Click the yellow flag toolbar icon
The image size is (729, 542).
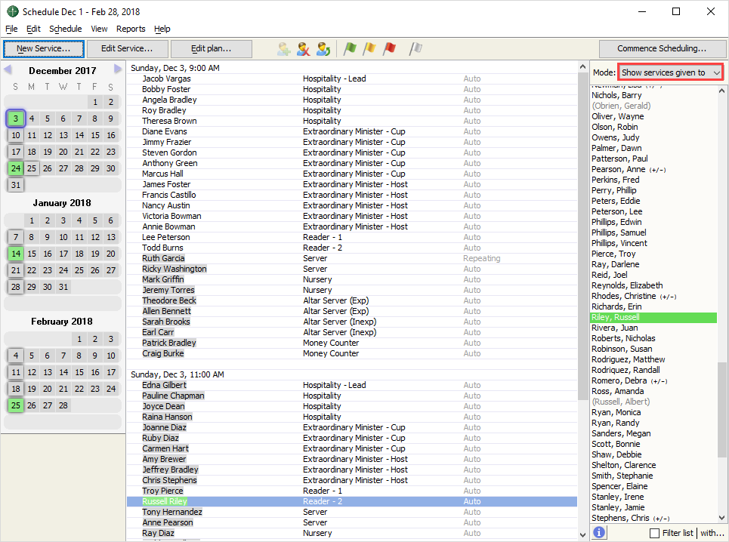coord(369,49)
